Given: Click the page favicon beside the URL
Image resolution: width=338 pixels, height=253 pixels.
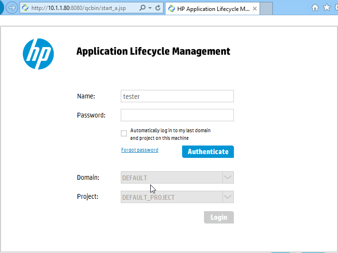Looking at the screenshot, I should pyautogui.click(x=26, y=8).
